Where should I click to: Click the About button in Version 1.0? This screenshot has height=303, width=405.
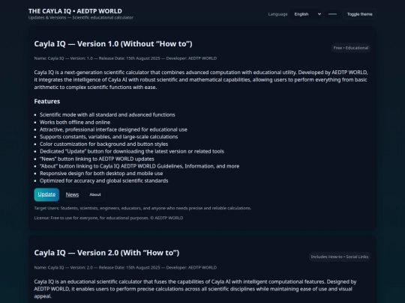pyautogui.click(x=95, y=195)
